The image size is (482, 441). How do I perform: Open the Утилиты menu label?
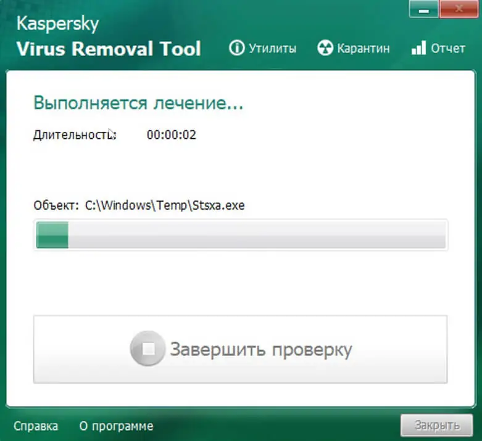(x=272, y=49)
